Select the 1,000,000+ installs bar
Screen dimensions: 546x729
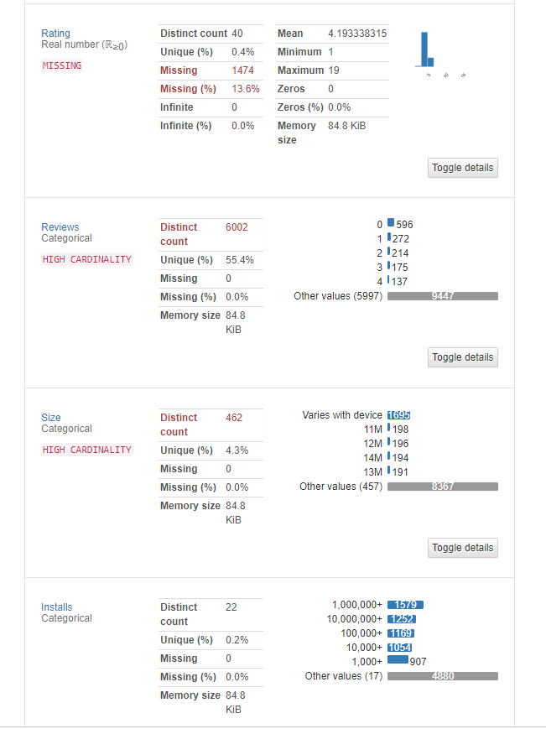pos(405,605)
